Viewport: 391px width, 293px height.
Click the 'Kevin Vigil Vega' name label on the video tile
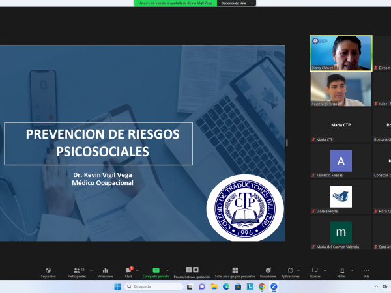click(x=324, y=104)
